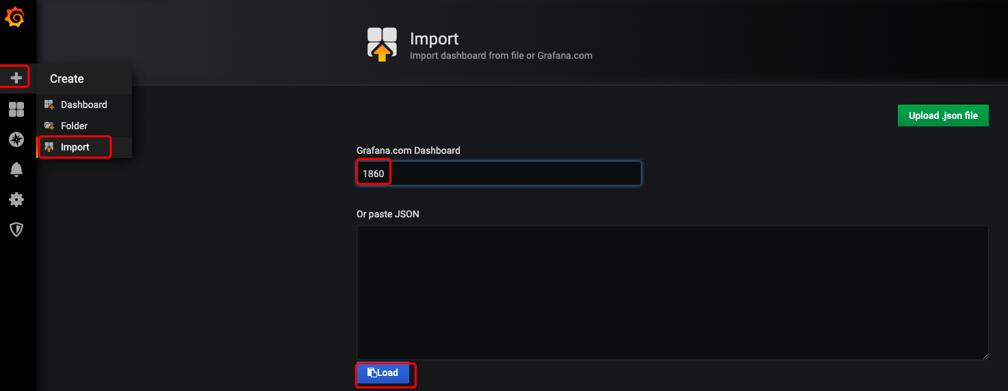Open the Configuration gear icon

coord(16,200)
